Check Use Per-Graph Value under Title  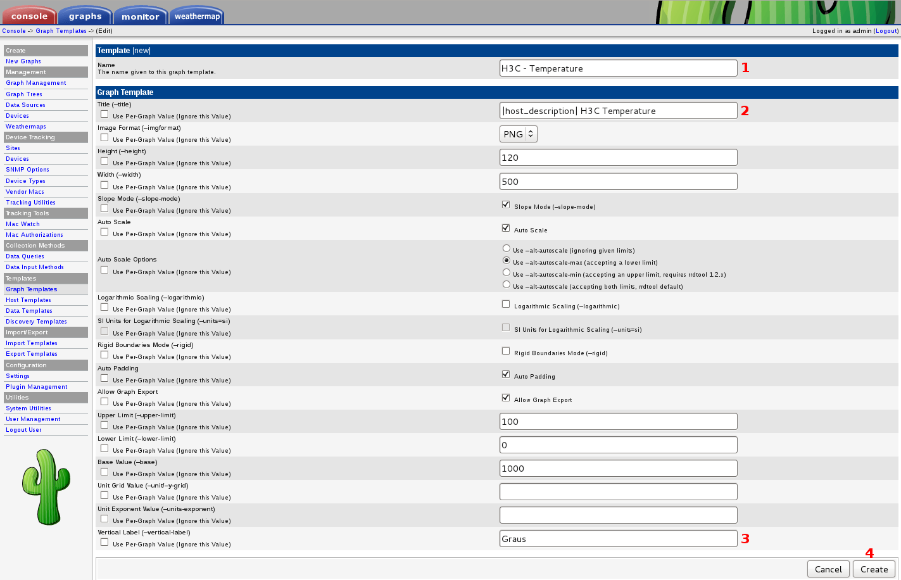click(104, 113)
